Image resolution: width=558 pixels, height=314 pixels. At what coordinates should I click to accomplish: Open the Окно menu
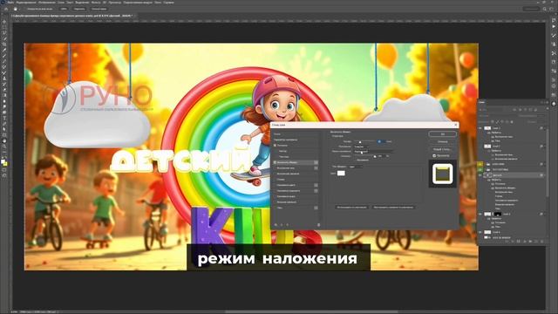(158, 2)
